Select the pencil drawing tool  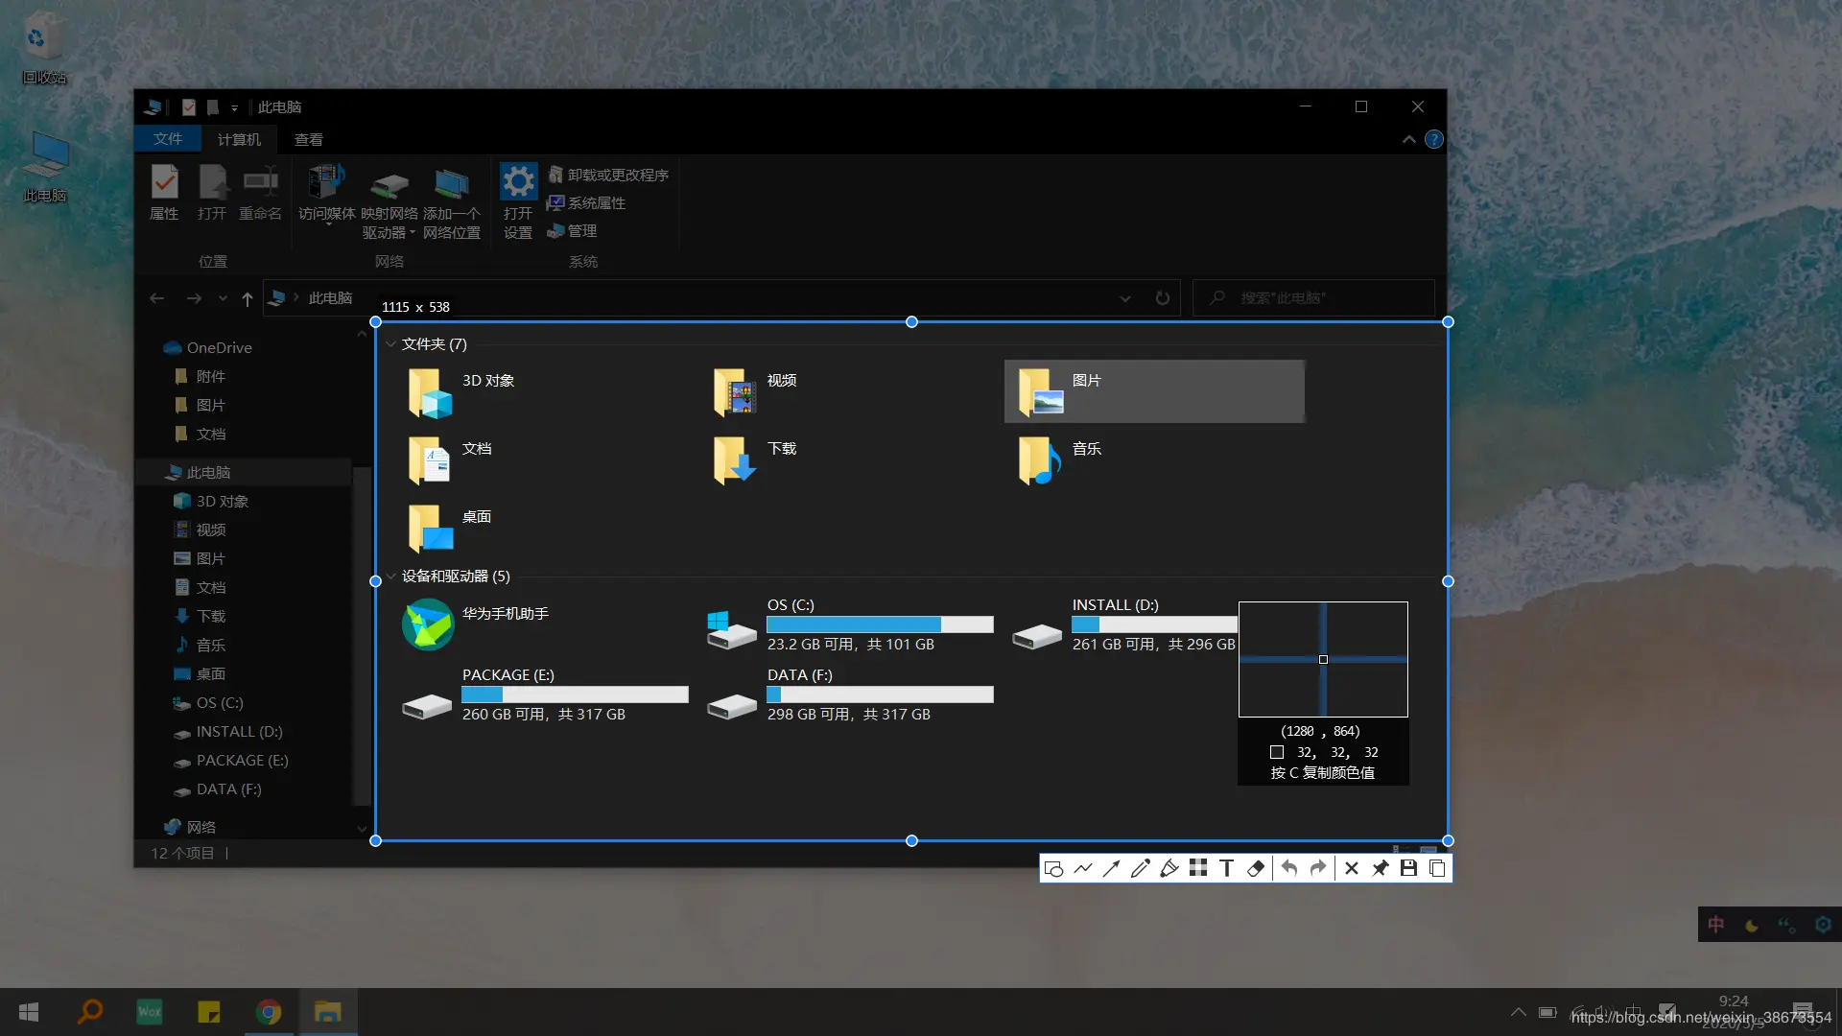tap(1140, 869)
